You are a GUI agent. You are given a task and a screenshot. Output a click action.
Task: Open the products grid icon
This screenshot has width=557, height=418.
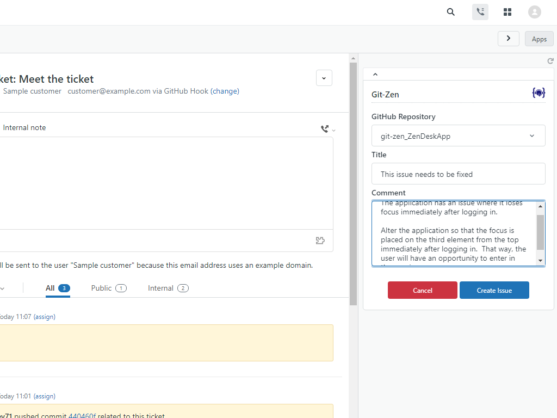(508, 12)
